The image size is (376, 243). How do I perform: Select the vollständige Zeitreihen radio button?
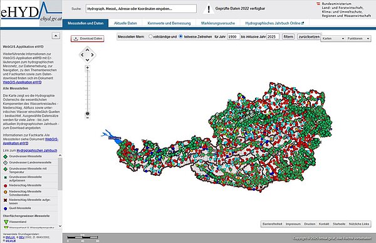(x=150, y=36)
